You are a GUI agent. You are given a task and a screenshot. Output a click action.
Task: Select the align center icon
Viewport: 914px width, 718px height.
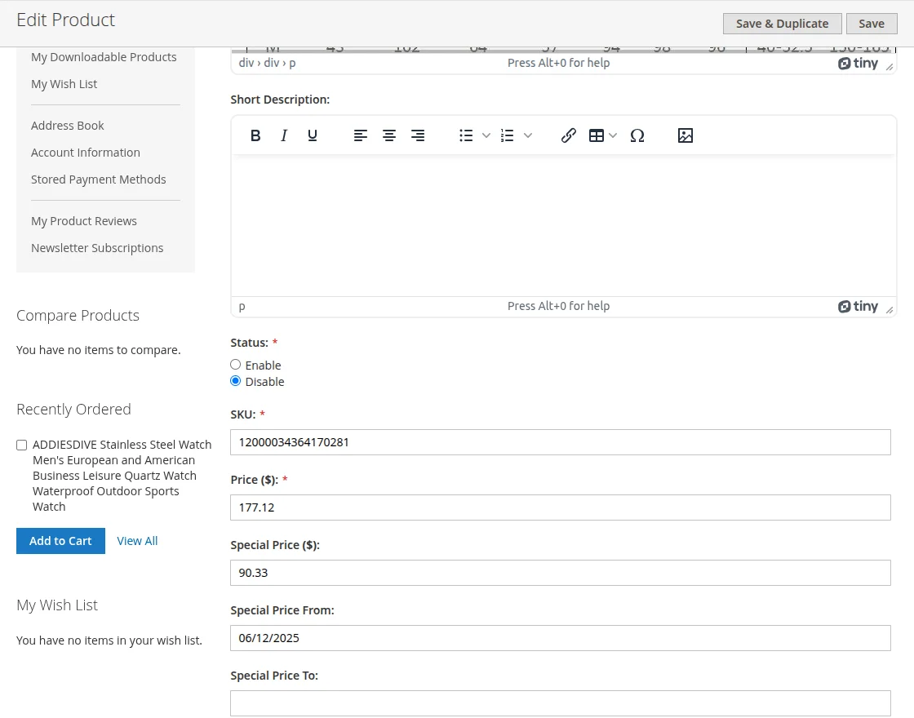(389, 135)
